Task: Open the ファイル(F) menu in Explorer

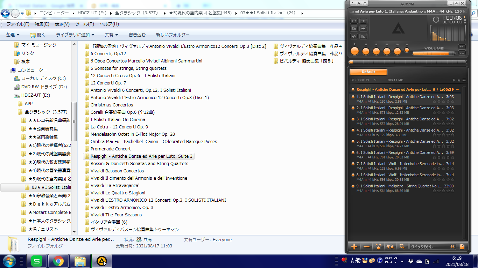Action: 18,24
